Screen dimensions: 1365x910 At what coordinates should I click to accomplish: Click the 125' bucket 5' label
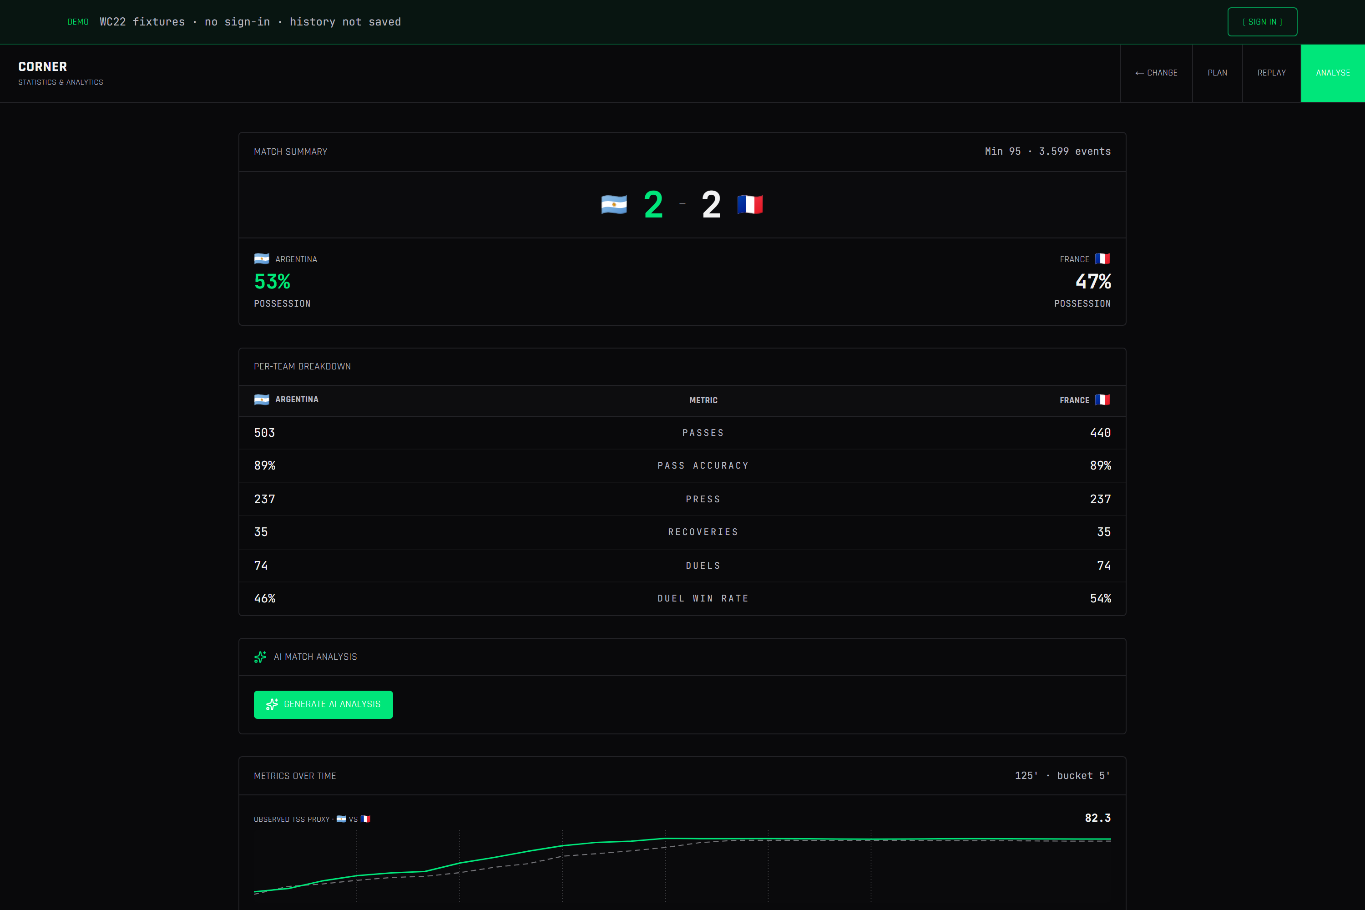1062,776
